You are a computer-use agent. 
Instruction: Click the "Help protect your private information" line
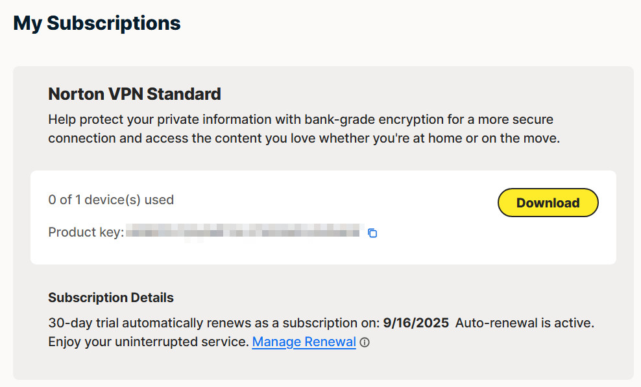tap(162, 120)
